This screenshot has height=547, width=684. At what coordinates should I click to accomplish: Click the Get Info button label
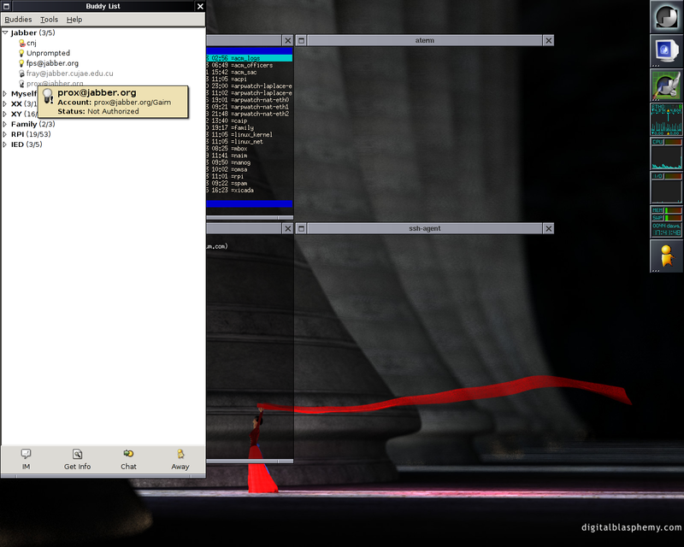pyautogui.click(x=77, y=467)
